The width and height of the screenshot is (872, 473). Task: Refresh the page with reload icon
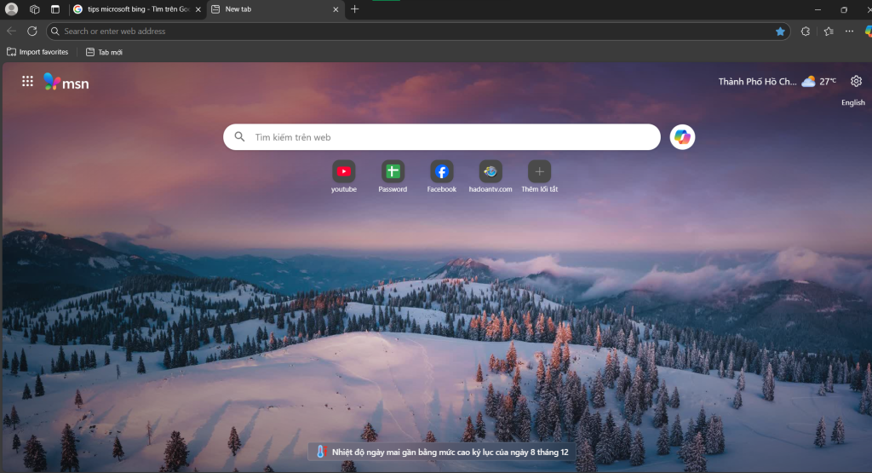(x=32, y=32)
